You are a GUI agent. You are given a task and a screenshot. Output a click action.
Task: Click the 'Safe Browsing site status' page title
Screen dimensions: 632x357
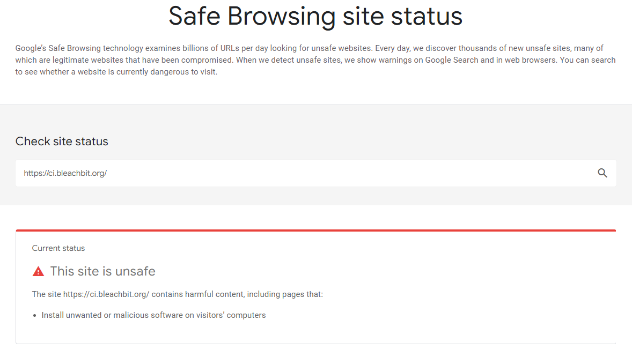click(x=315, y=16)
